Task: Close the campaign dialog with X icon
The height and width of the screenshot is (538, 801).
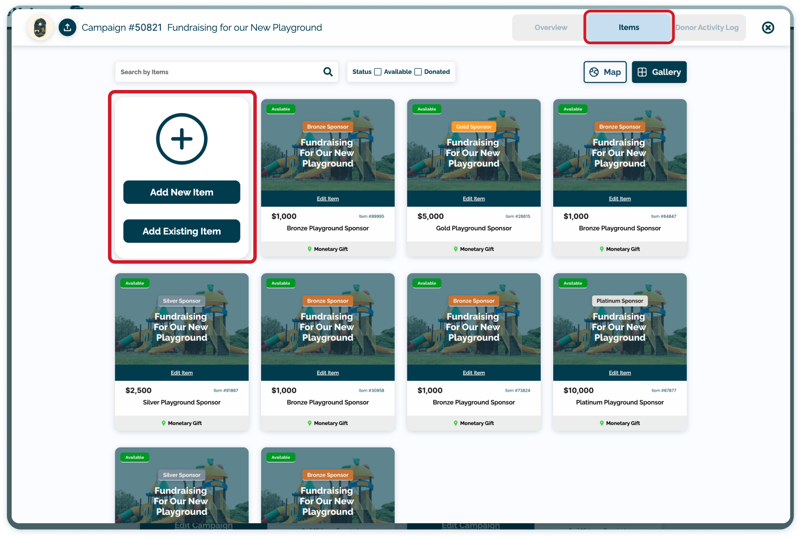Action: point(768,28)
